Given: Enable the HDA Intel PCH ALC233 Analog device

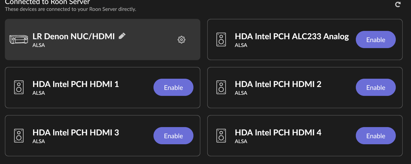Looking at the screenshot, I should point(376,39).
